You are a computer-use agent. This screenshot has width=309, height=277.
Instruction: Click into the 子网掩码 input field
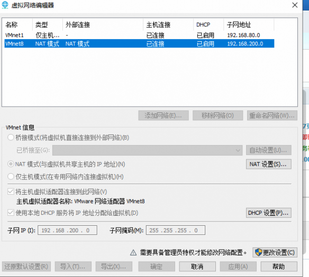(x=175, y=230)
